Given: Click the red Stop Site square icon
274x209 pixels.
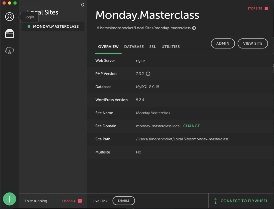Looking at the screenshot, I should point(266,9).
